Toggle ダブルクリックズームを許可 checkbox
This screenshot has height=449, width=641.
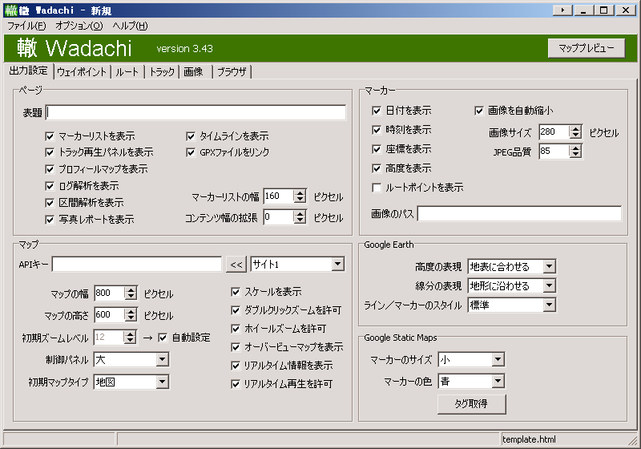coord(236,310)
